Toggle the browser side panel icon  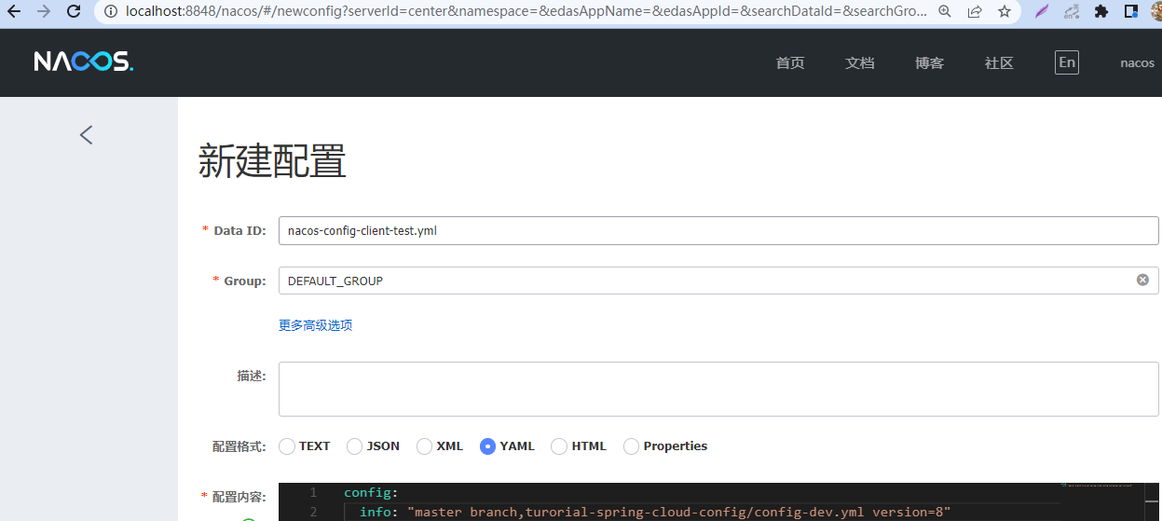[x=1130, y=11]
